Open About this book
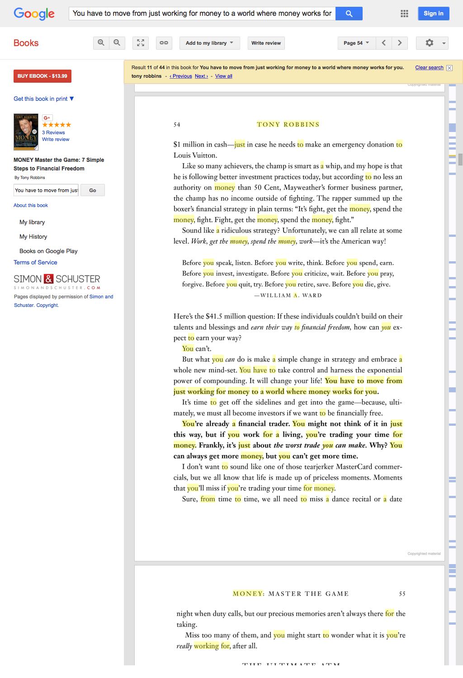 (31, 205)
